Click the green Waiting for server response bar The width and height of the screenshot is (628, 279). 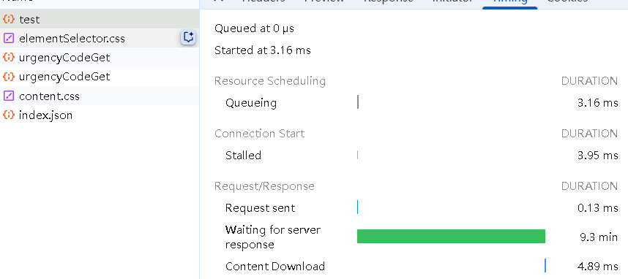451,236
